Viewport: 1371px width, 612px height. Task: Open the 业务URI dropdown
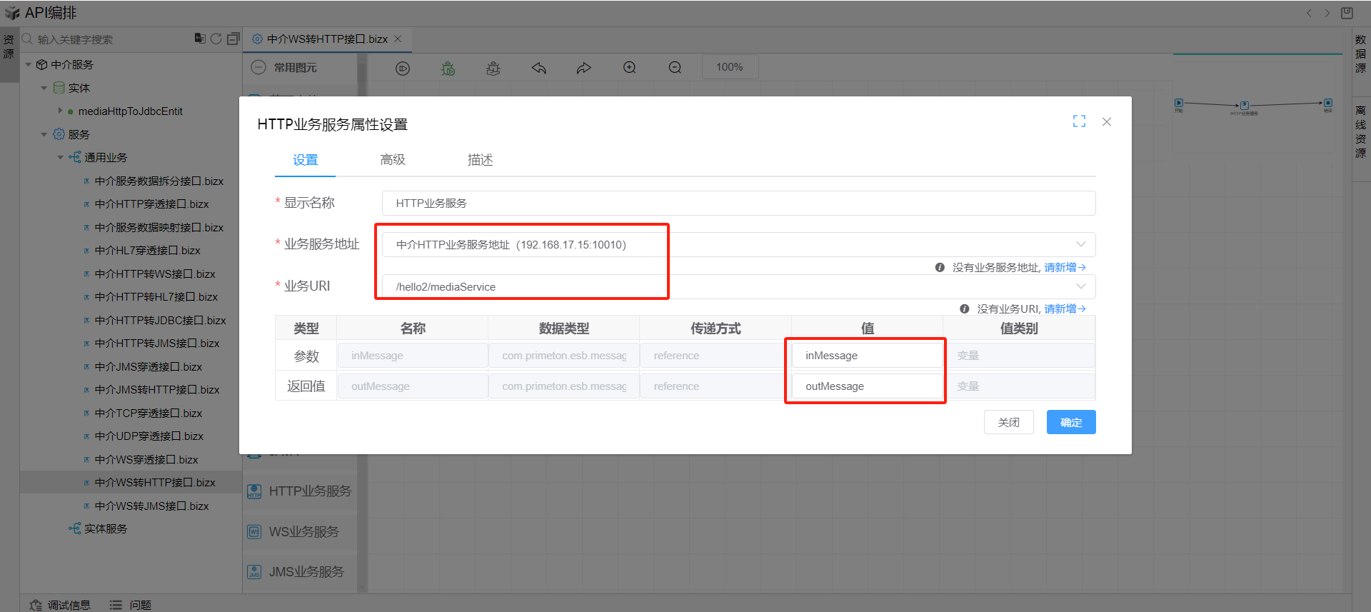point(1080,286)
